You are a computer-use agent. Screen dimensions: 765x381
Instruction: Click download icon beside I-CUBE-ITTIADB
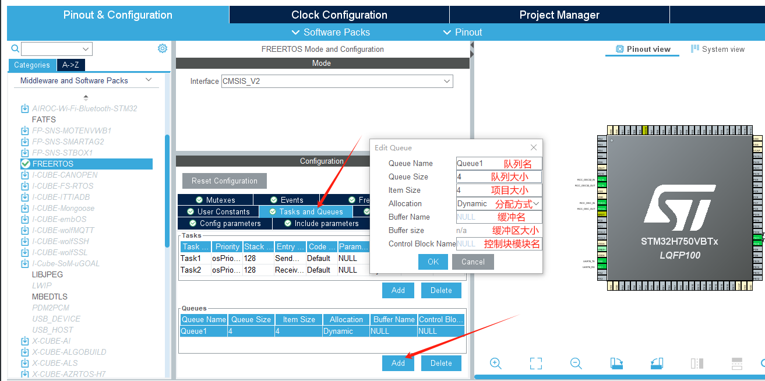pos(25,197)
